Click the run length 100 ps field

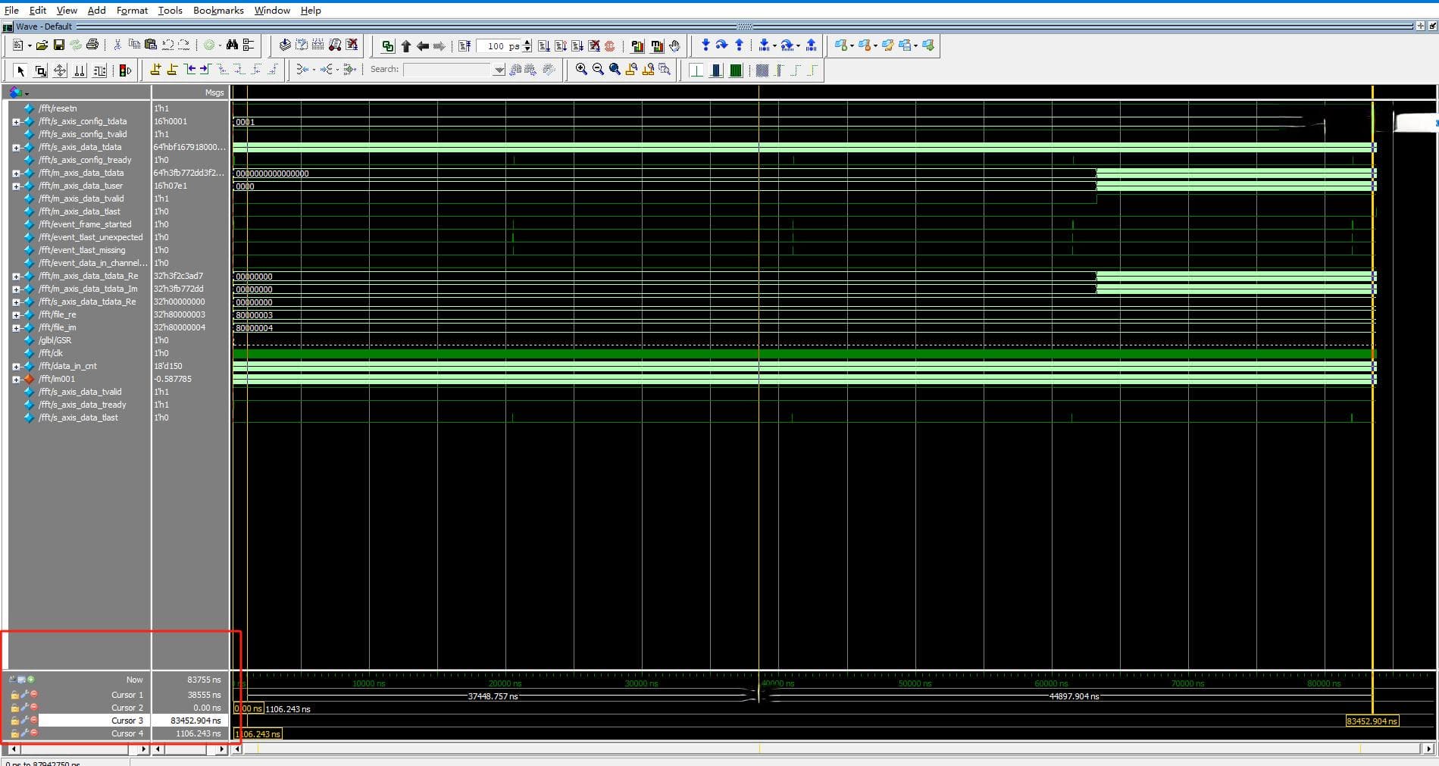499,46
